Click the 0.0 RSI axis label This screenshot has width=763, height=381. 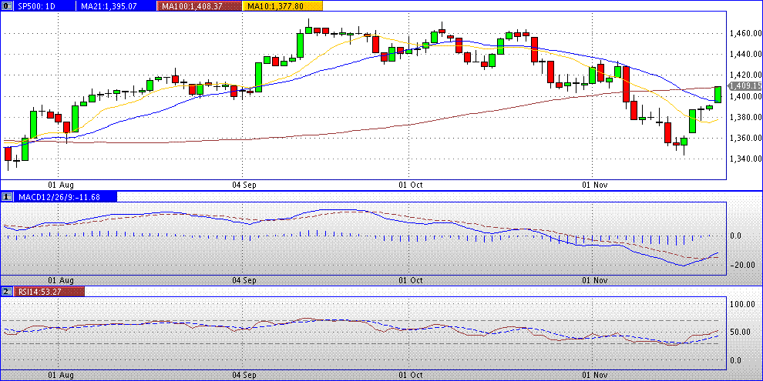click(x=736, y=360)
